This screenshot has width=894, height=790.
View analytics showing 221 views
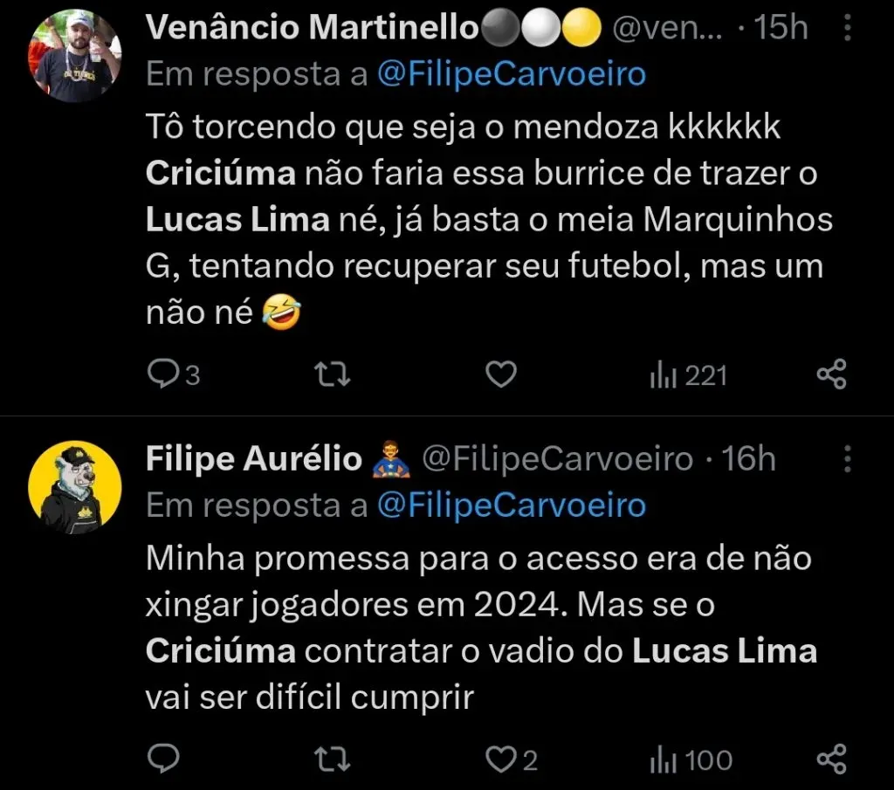click(x=688, y=375)
